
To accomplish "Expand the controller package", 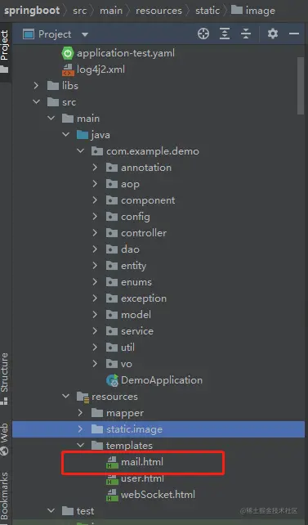I will 95,233.
